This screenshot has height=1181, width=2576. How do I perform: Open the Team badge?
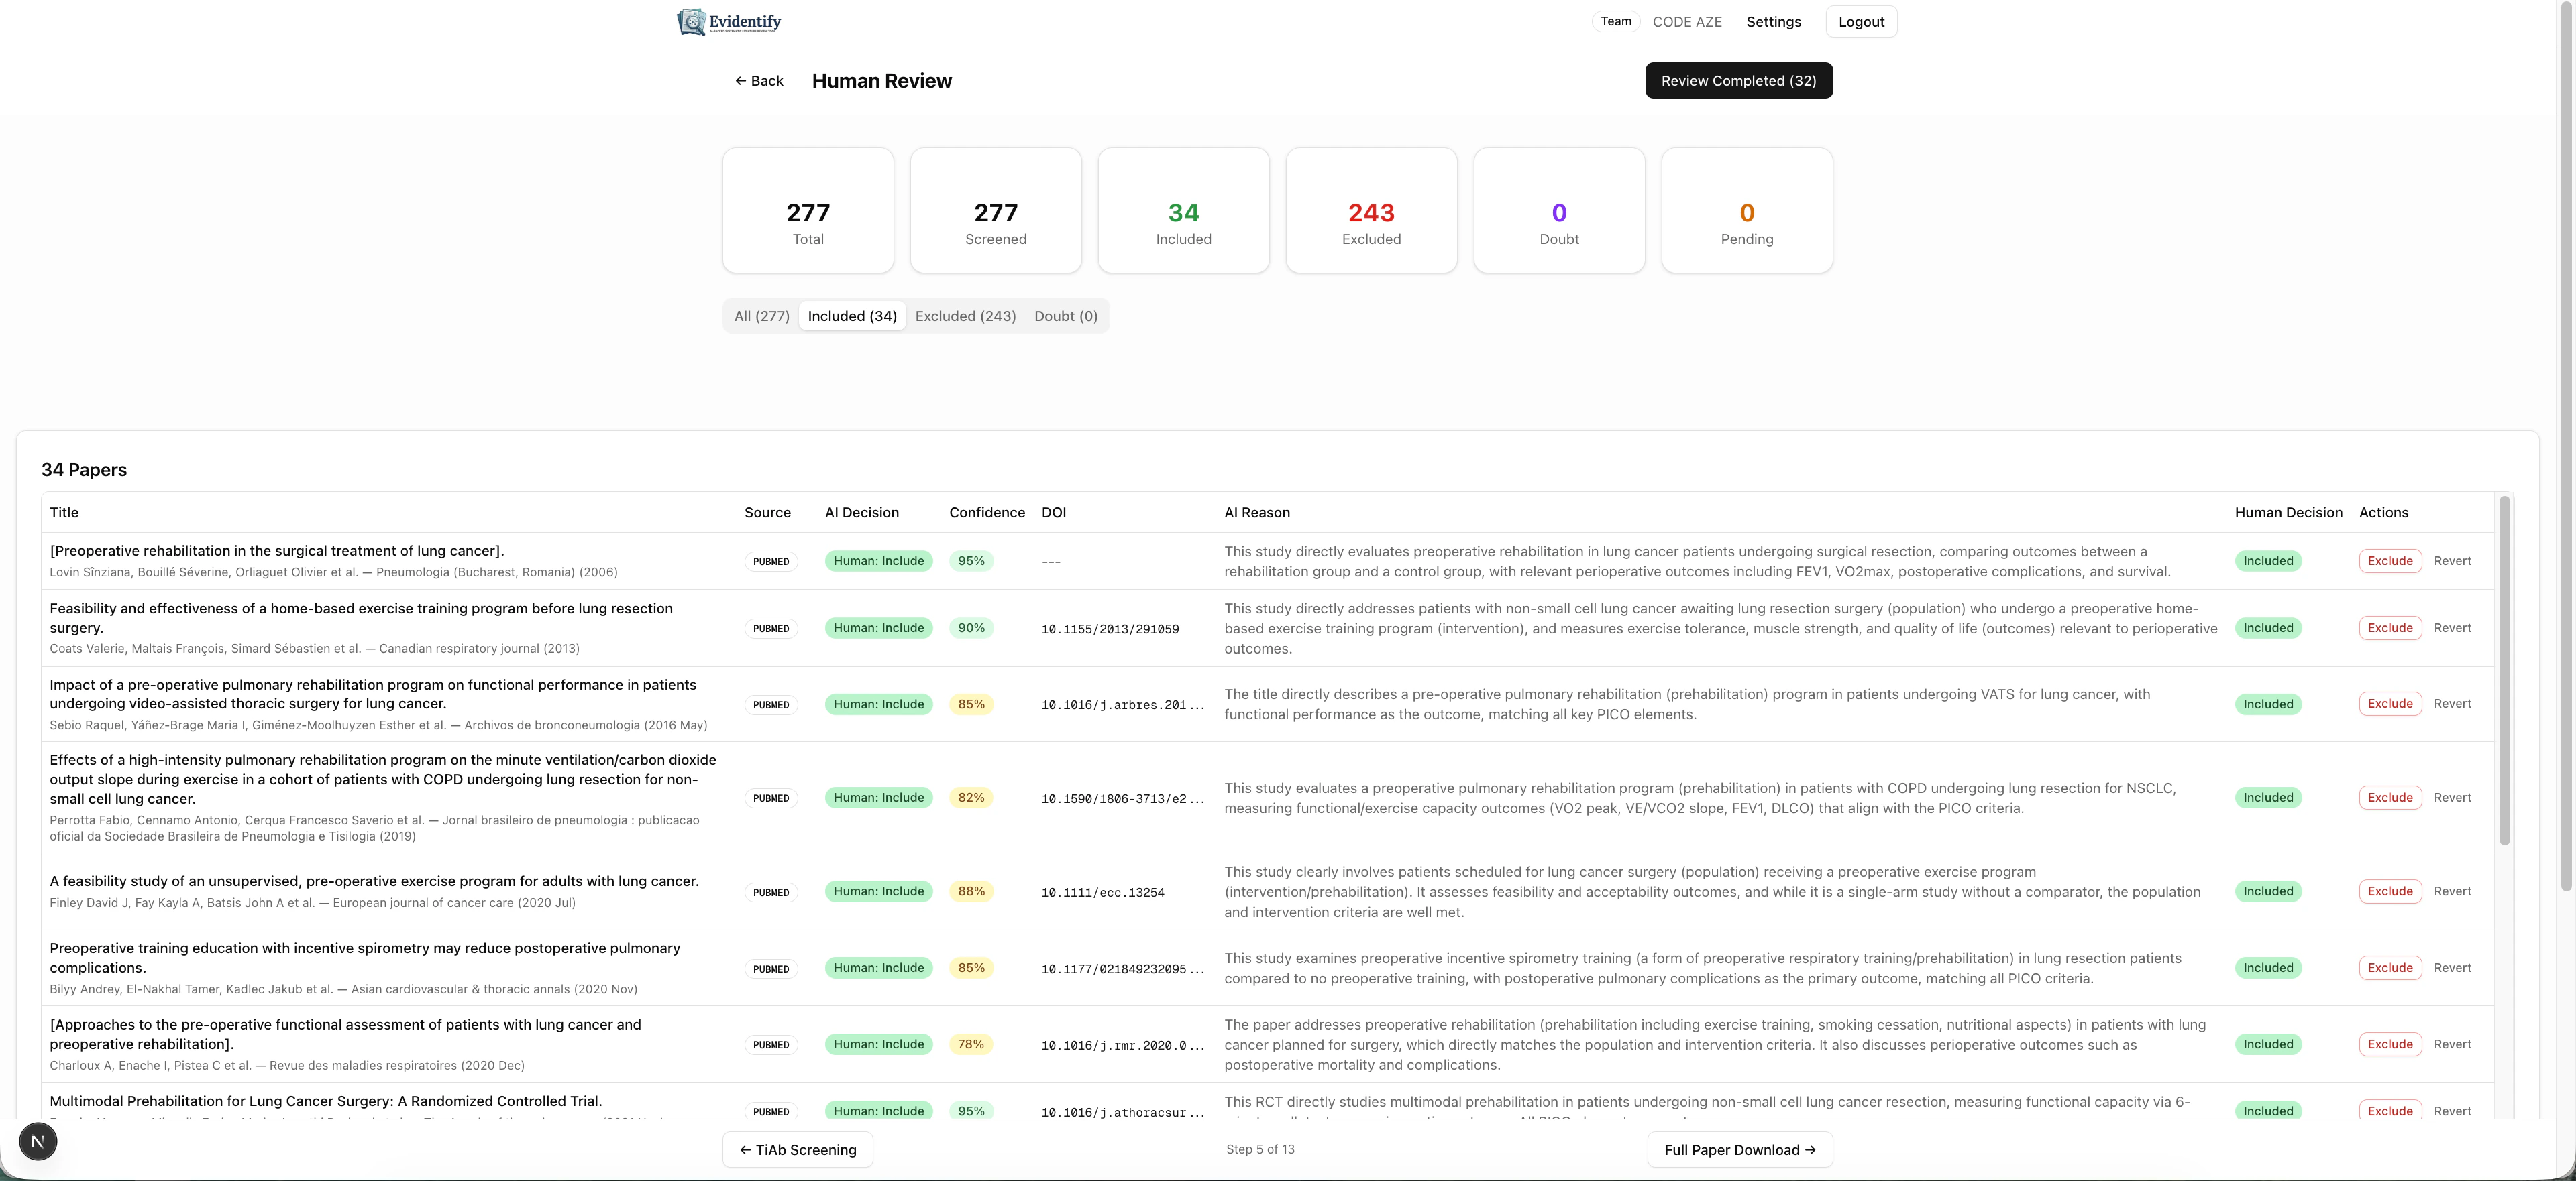1615,21
